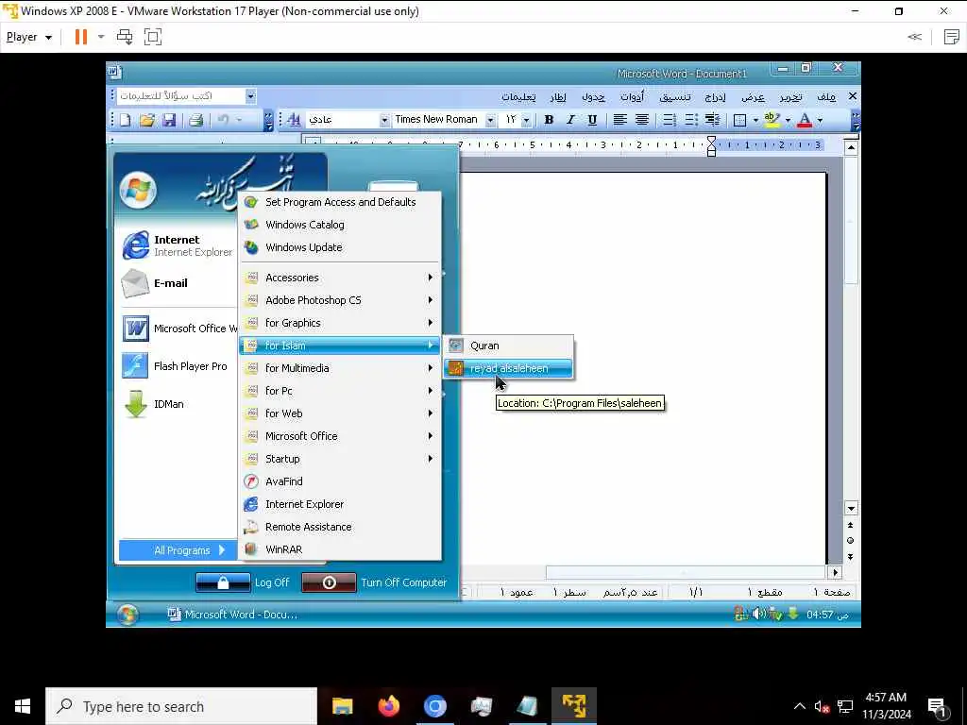The width and height of the screenshot is (967, 725).
Task: Apply the yellow text highlight color
Action: [772, 120]
